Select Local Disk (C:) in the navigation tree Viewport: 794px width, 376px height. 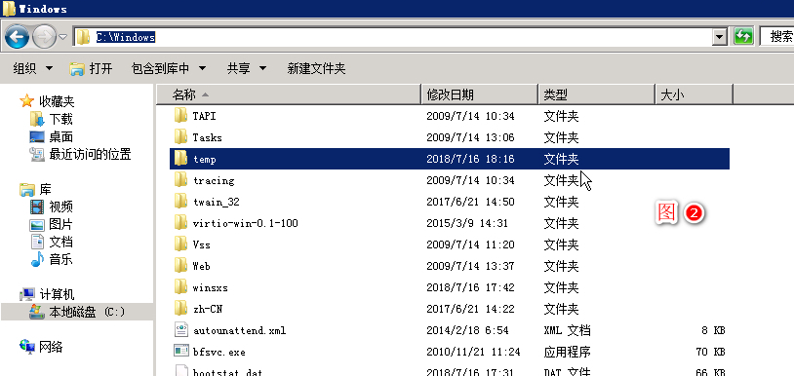[x=77, y=312]
